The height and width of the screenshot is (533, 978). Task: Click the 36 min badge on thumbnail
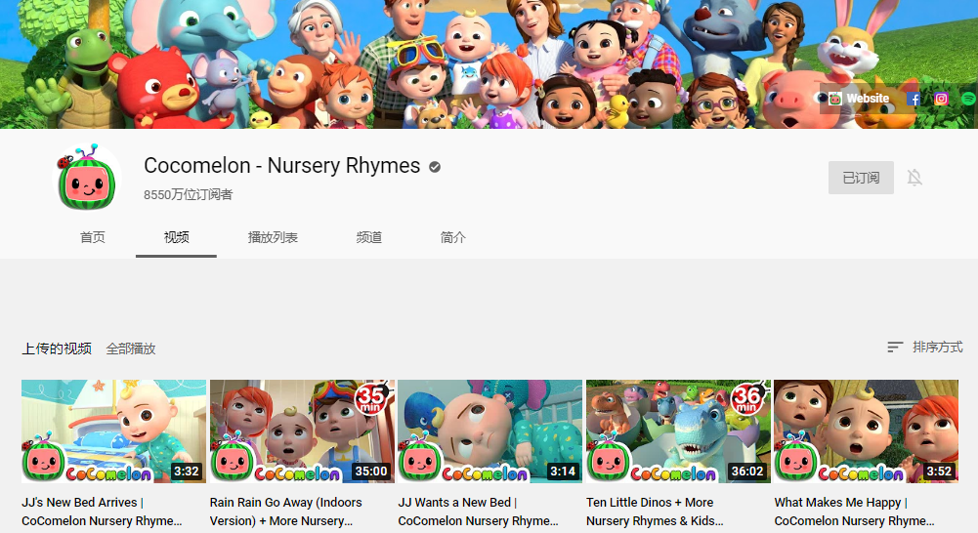tap(747, 398)
